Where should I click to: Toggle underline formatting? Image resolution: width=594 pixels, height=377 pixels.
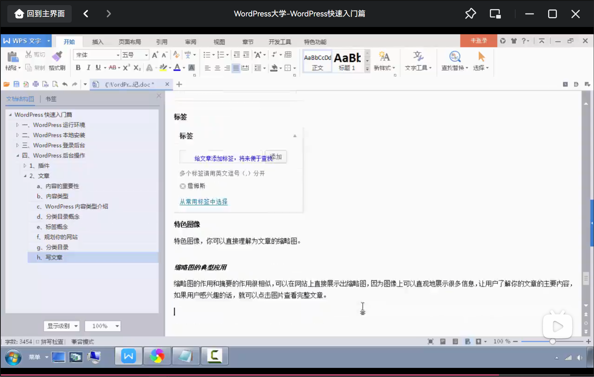98,68
